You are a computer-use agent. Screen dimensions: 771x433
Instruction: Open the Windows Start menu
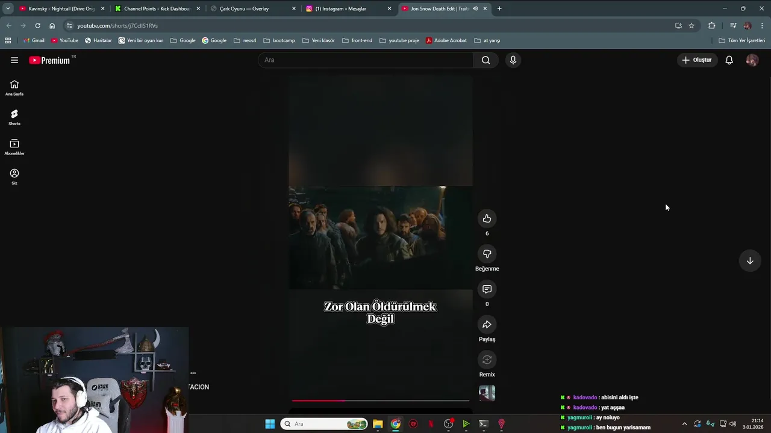tap(270, 424)
